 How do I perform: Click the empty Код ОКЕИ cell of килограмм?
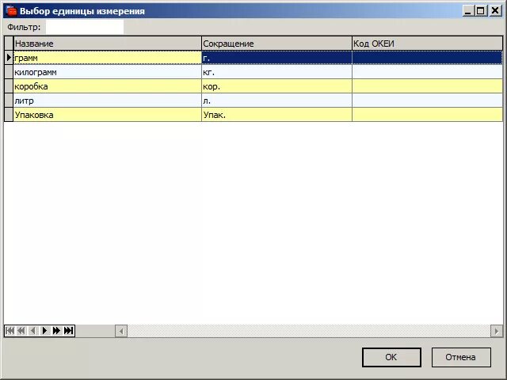[x=427, y=72]
